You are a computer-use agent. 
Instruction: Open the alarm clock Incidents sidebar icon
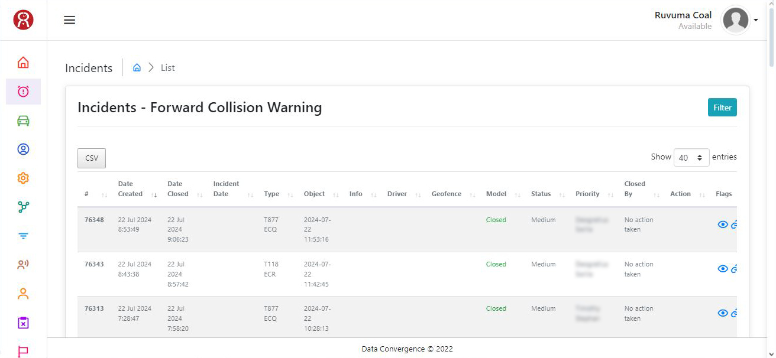(x=23, y=92)
